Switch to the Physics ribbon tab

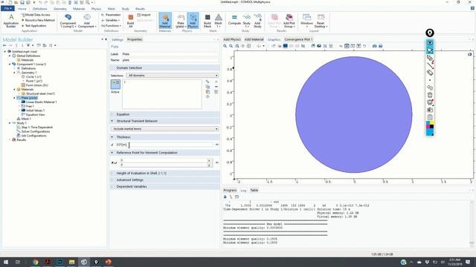click(x=96, y=9)
